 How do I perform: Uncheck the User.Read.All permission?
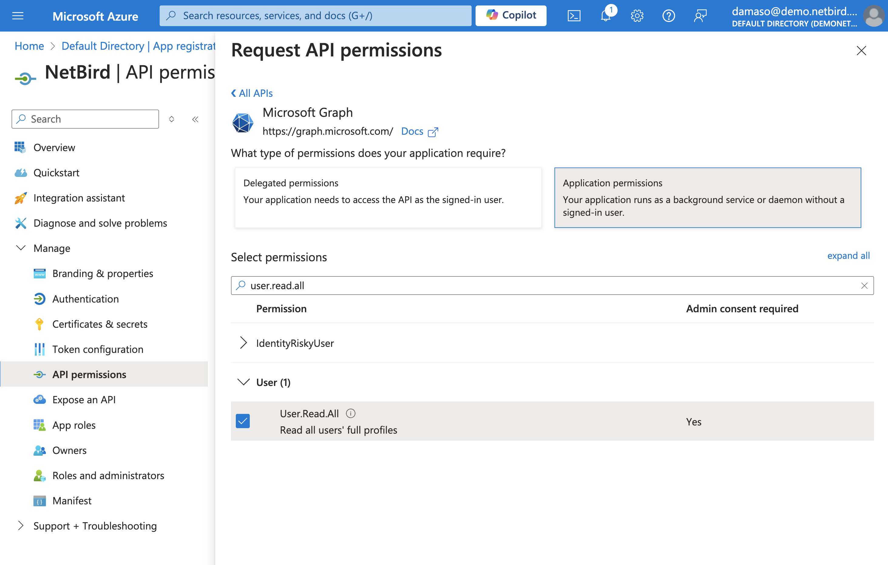[243, 421]
